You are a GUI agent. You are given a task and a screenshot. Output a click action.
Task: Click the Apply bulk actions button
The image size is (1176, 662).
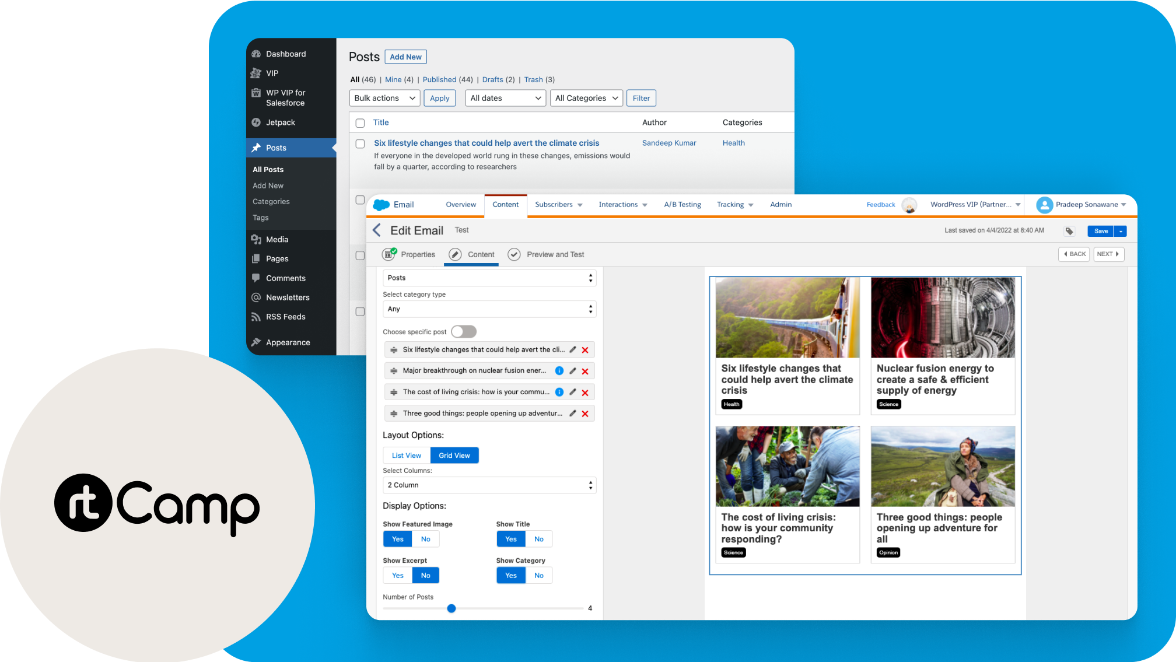[440, 98]
